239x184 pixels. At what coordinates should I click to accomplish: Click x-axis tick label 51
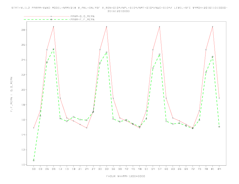click(x=146, y=169)
